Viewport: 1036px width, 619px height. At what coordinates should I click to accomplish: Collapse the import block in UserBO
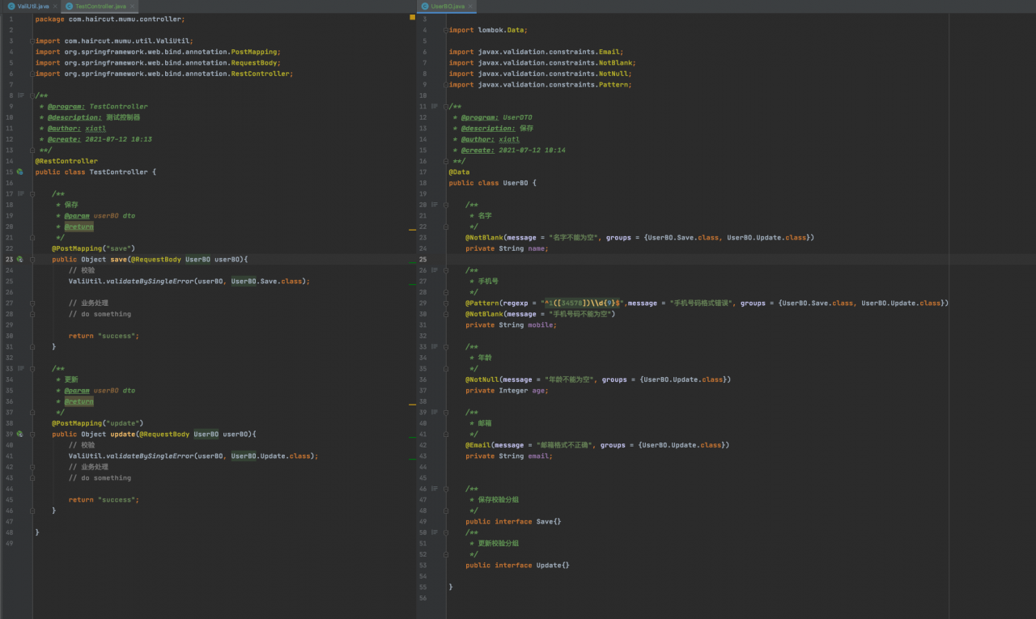(x=445, y=30)
